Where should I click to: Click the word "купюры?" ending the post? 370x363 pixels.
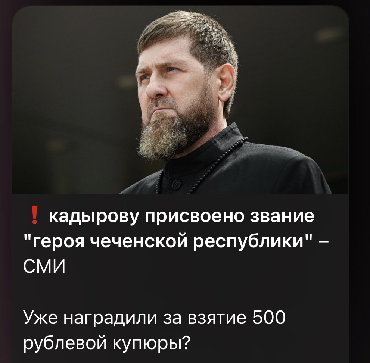(x=151, y=344)
